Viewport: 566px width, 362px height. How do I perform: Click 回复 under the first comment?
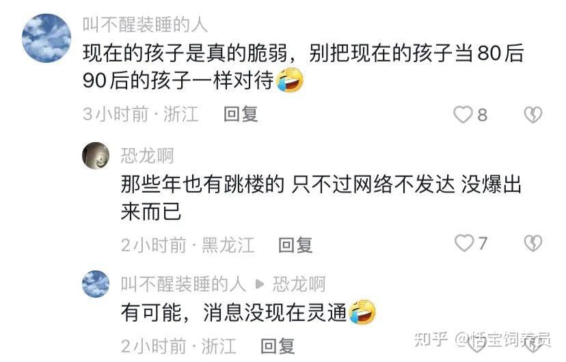(241, 114)
